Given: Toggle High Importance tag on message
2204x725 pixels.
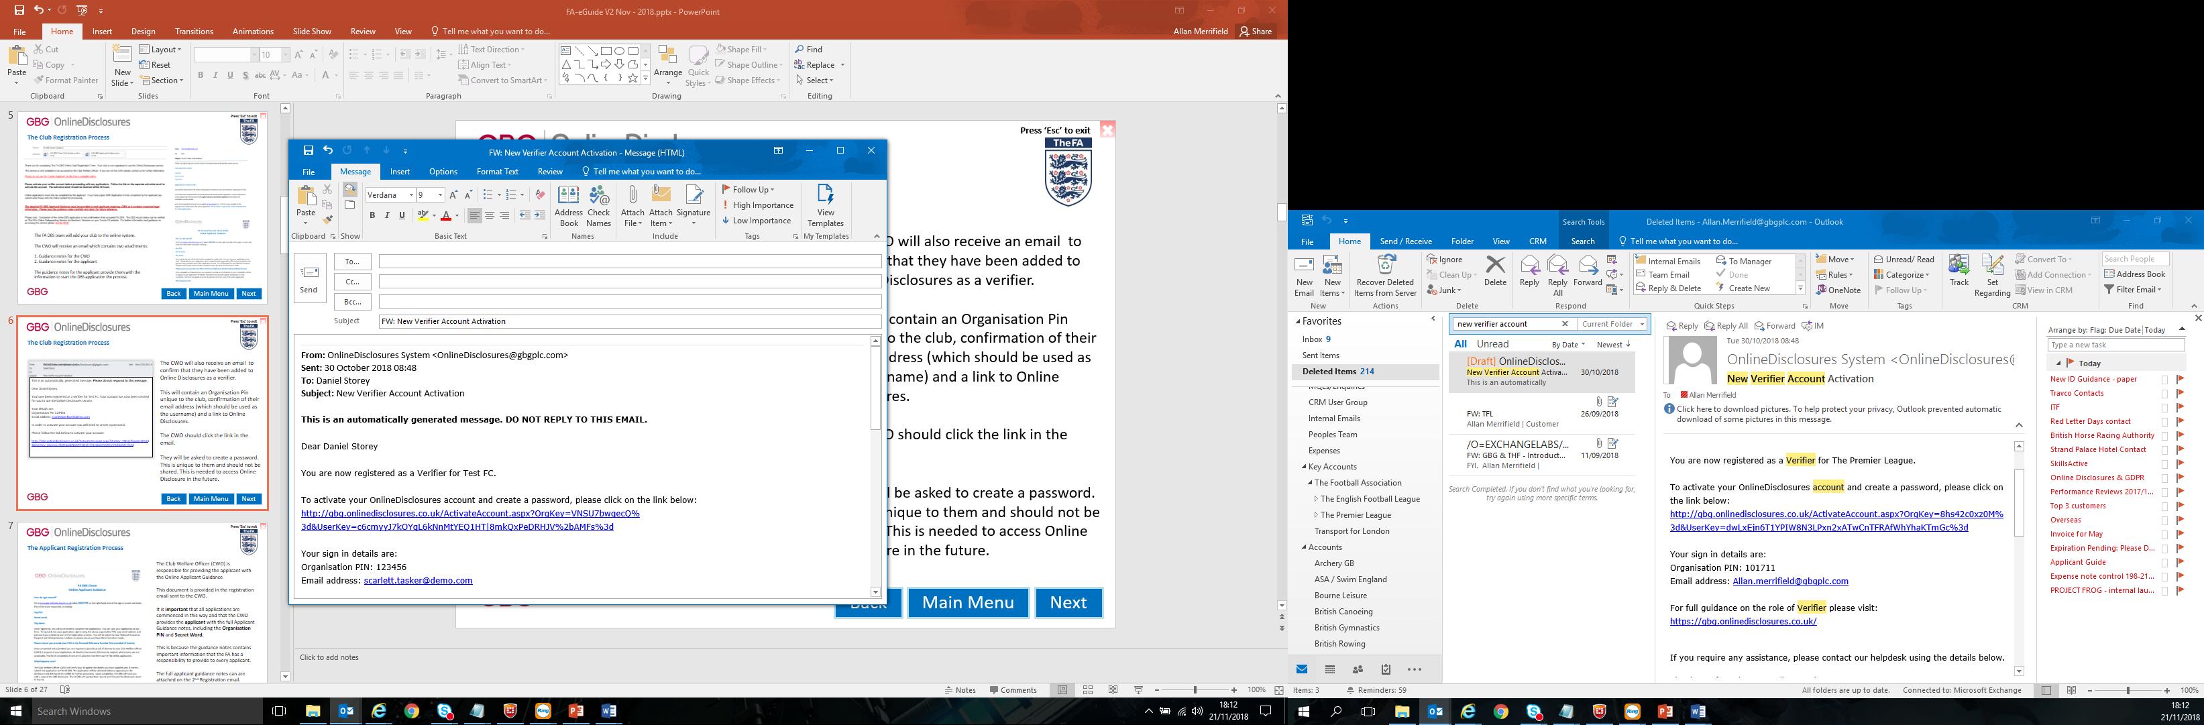Looking at the screenshot, I should tap(758, 205).
